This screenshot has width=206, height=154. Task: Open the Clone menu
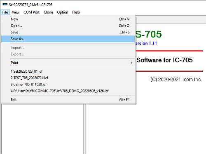point(48,12)
